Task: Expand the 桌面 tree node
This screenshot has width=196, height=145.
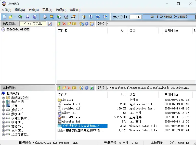Action: (x=3, y=106)
